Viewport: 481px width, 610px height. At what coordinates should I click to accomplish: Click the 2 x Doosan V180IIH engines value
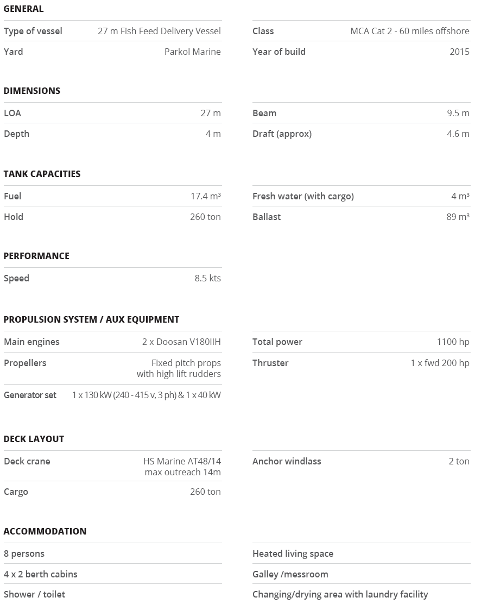(x=181, y=342)
